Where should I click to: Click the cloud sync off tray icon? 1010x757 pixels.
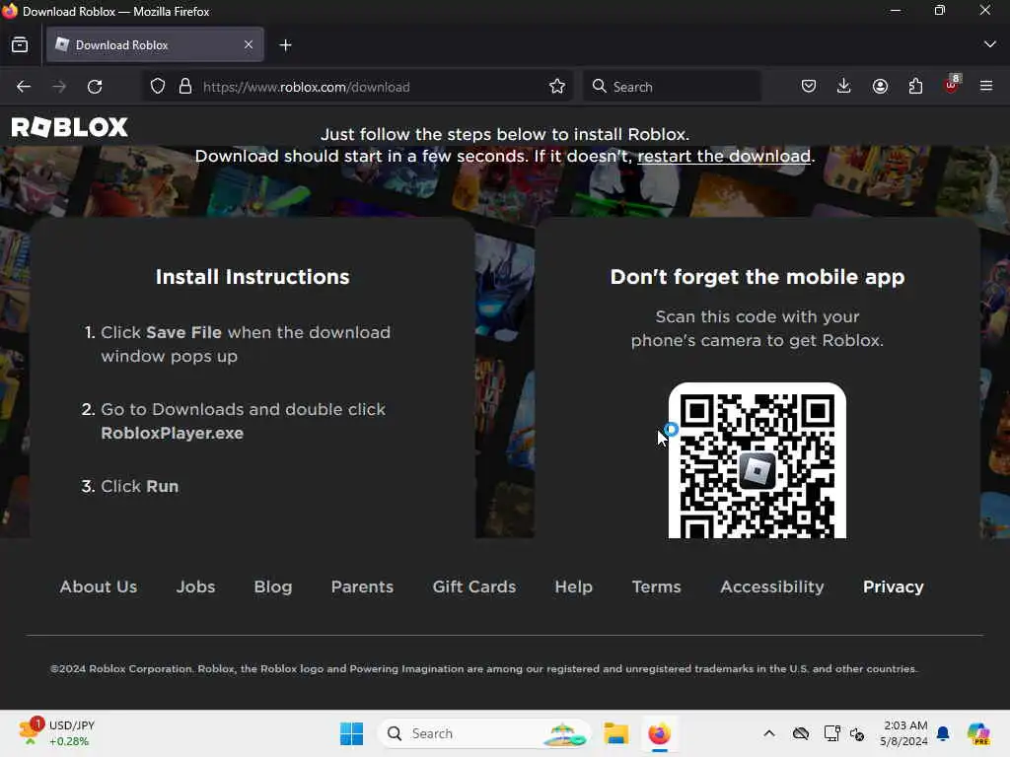point(801,733)
